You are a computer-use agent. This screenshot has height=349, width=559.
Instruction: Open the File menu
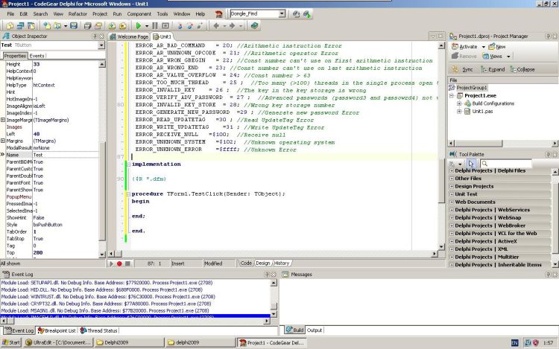[10, 14]
